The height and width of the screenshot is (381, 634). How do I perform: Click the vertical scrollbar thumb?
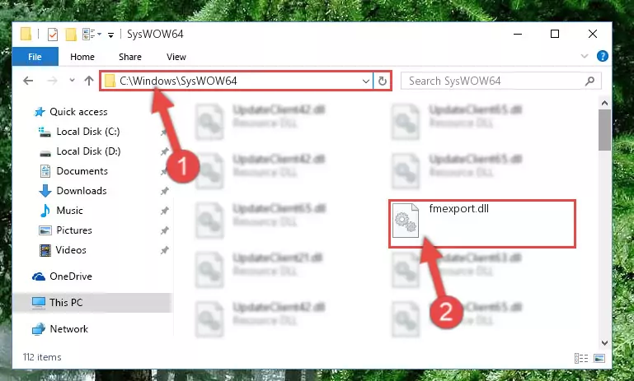click(x=605, y=130)
